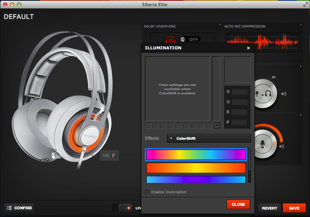This screenshot has width=310, height=217.
Task: Open the Effects ColorShift dropdown
Action: pos(209,138)
